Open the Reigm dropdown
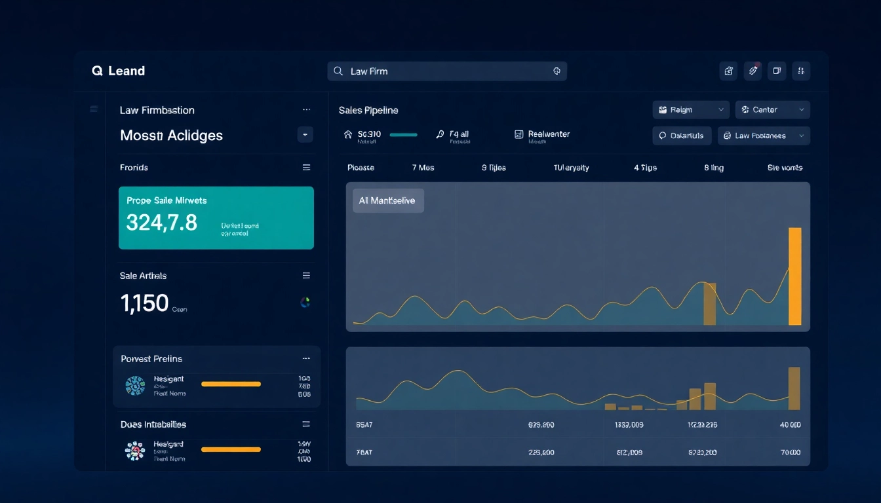 coord(690,109)
